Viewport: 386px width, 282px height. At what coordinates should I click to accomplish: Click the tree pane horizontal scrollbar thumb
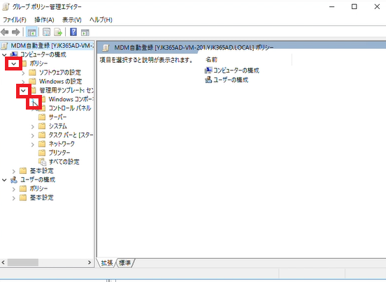23,262
